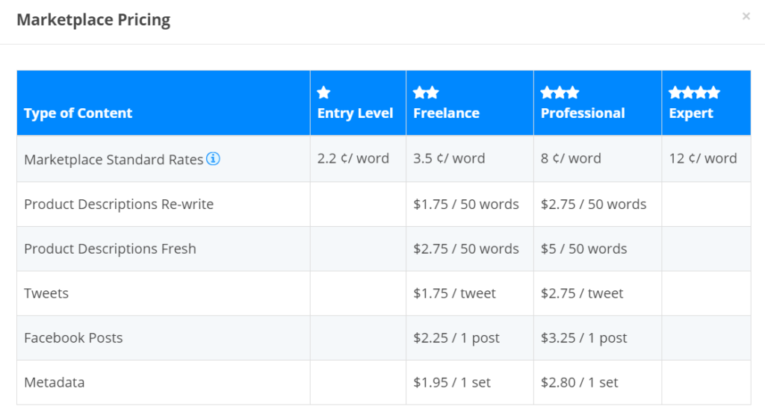Screen dimensions: 765x418
Task: Click the Metadata row label
Action: coord(54,382)
